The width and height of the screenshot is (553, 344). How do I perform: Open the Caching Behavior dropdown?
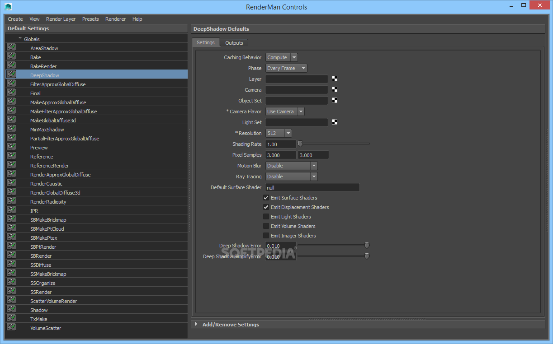(281, 57)
